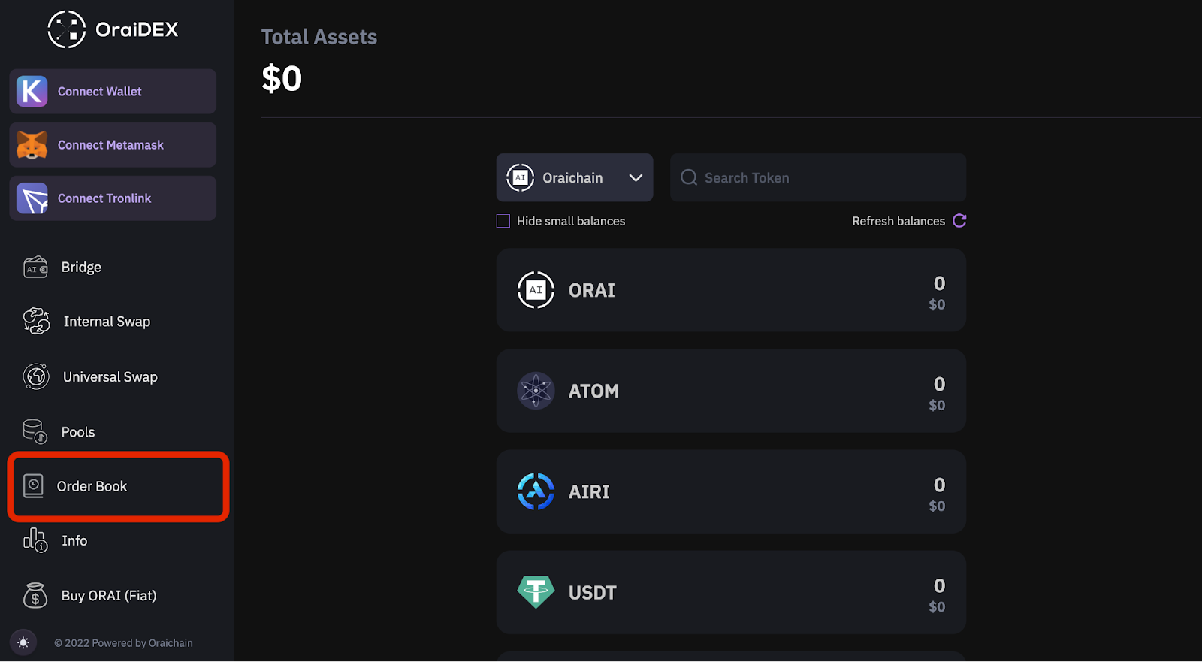Toggle light theme with sun icon
This screenshot has width=1202, height=662.
[x=23, y=642]
